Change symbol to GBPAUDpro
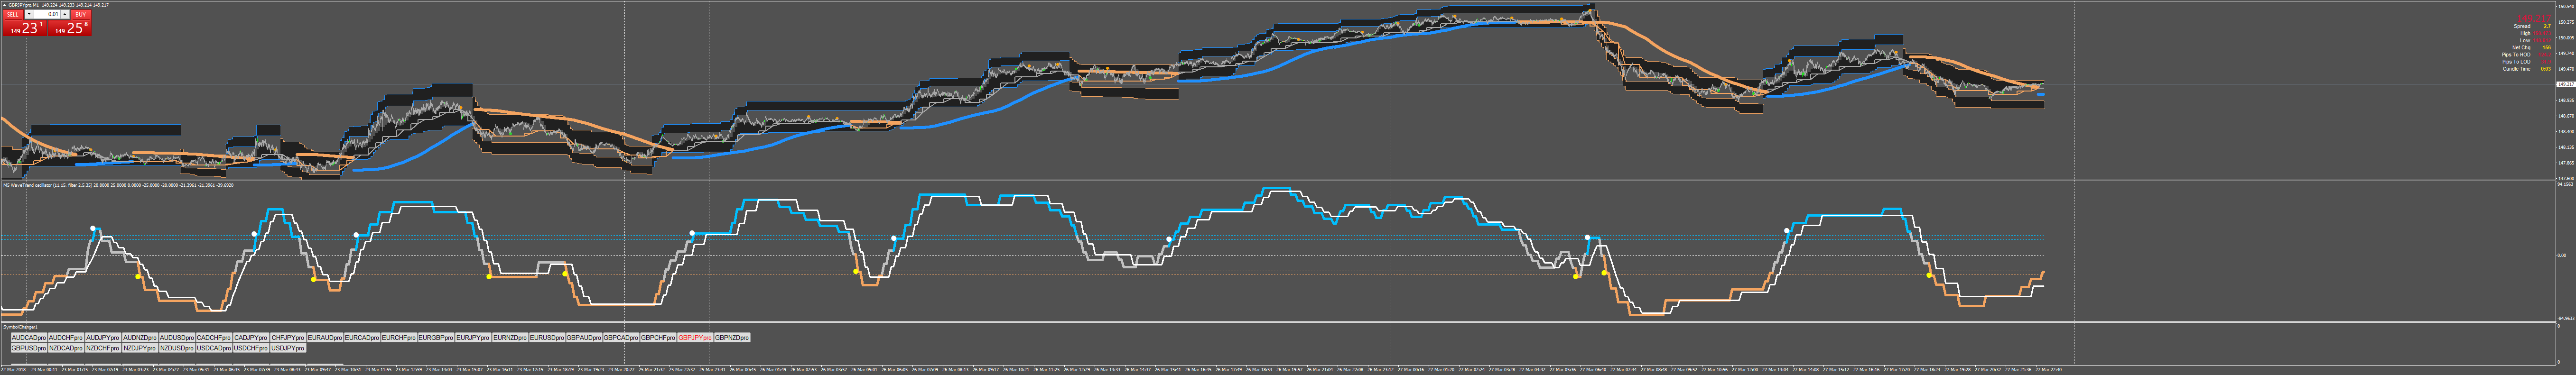Viewport: 2576px width, 375px height. pos(584,338)
